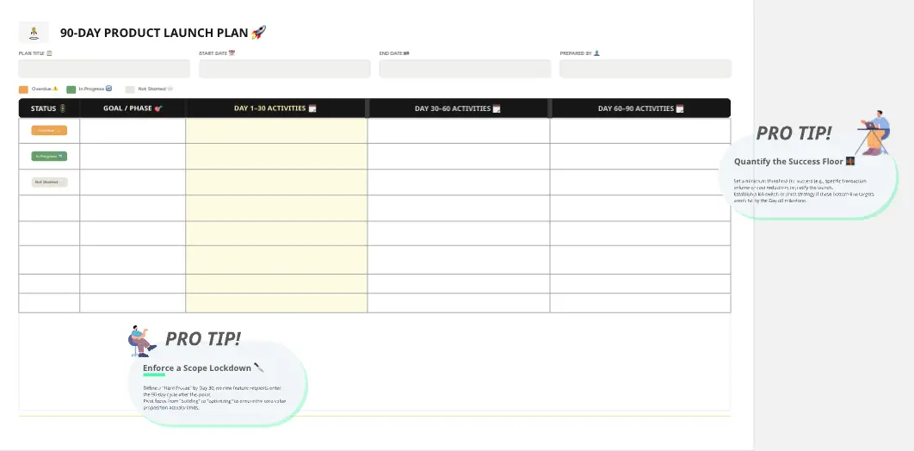Click the DAY 30–60 ACTIVITIES column header
Image resolution: width=914 pixels, height=451 pixels.
[x=458, y=108]
